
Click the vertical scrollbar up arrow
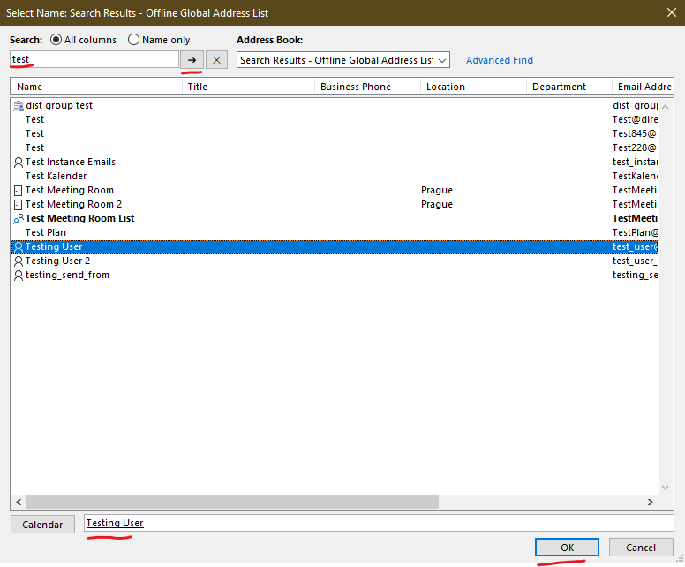pyautogui.click(x=665, y=107)
